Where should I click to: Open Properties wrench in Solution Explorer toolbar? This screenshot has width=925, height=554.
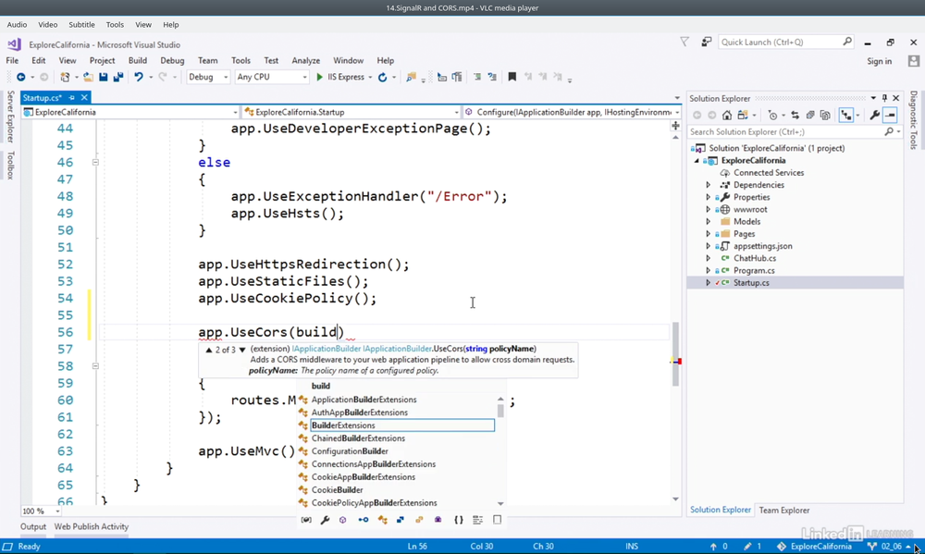(x=875, y=115)
